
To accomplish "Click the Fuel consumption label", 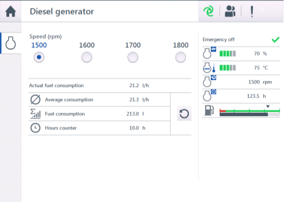I will pyautogui.click(x=64, y=114).
